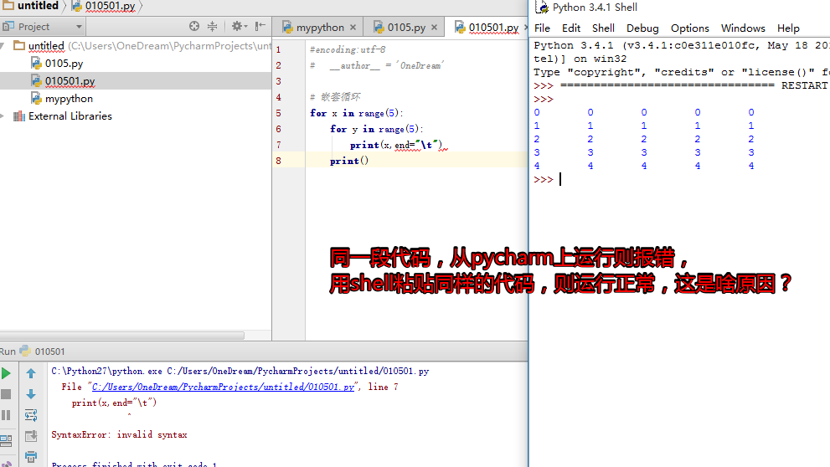The height and width of the screenshot is (467, 830).
Task: Click line 7 print(x, end) statement
Action: [x=395, y=145]
